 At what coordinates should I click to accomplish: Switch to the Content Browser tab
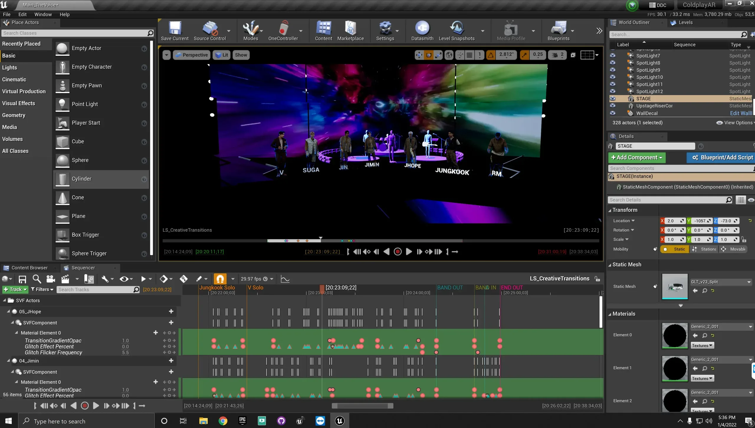[29, 268]
